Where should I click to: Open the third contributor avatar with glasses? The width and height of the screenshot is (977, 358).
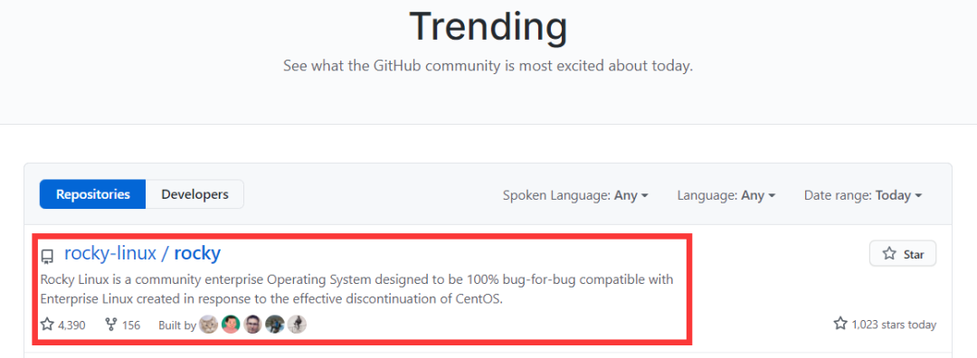pyautogui.click(x=252, y=325)
